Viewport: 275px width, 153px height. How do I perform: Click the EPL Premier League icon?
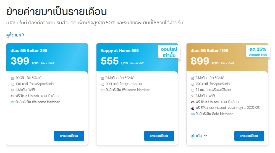point(193,108)
